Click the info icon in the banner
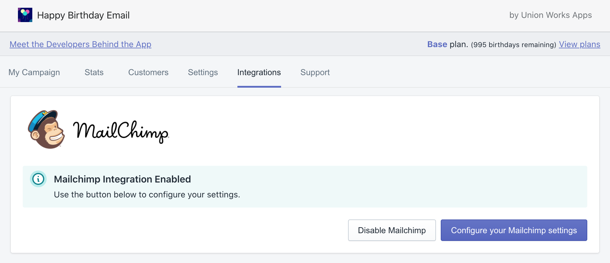The height and width of the screenshot is (263, 610). click(38, 179)
